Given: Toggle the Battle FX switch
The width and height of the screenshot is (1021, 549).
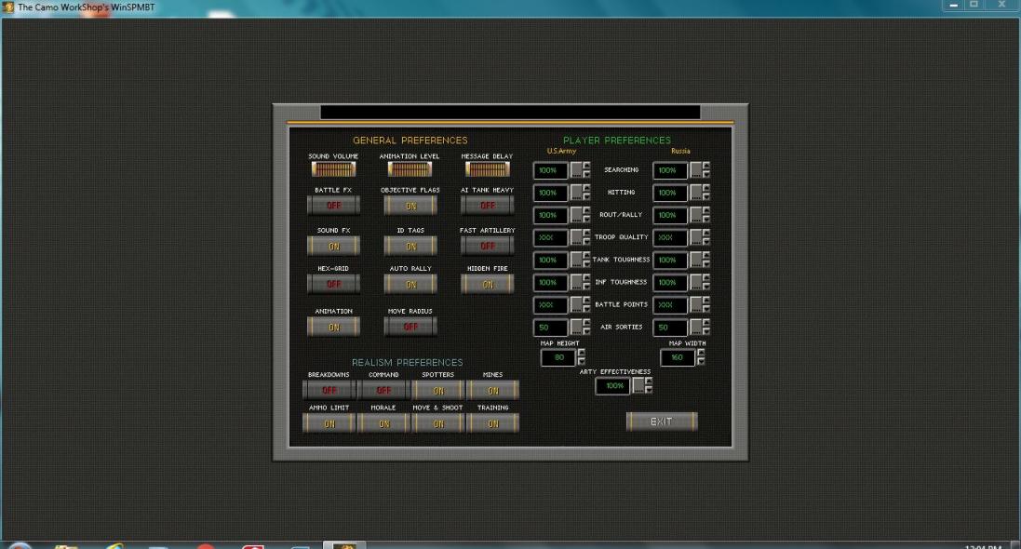Looking at the screenshot, I should click(x=333, y=207).
